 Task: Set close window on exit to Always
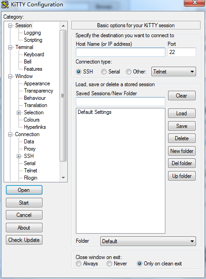click(x=79, y=264)
